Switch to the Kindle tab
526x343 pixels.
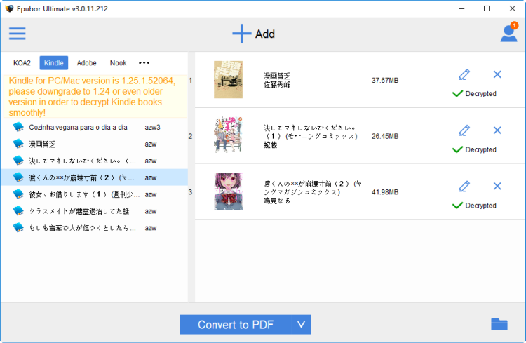pos(54,62)
